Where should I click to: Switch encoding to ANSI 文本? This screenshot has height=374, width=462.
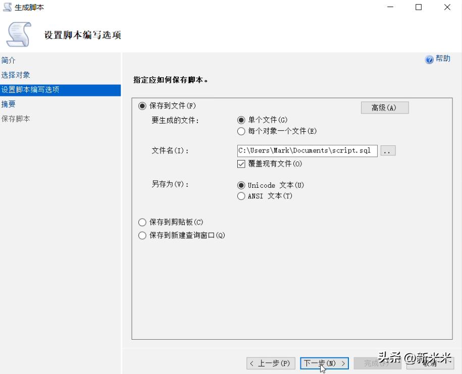click(241, 196)
